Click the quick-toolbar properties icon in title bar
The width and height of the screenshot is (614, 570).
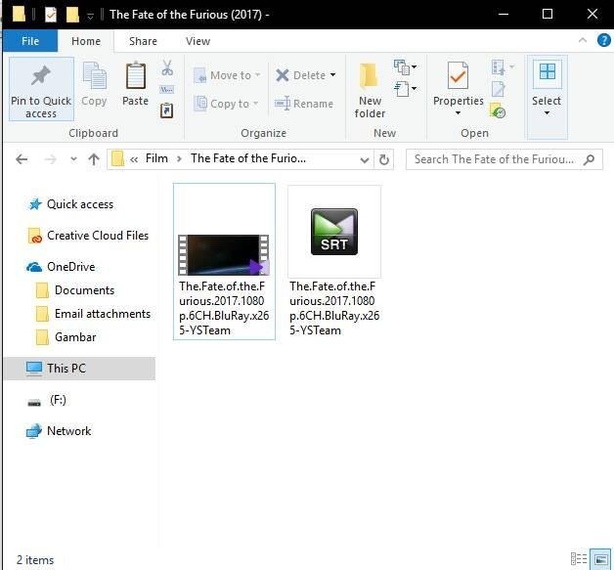(51, 15)
